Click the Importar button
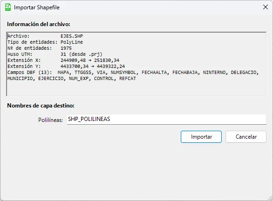 pos(201,137)
